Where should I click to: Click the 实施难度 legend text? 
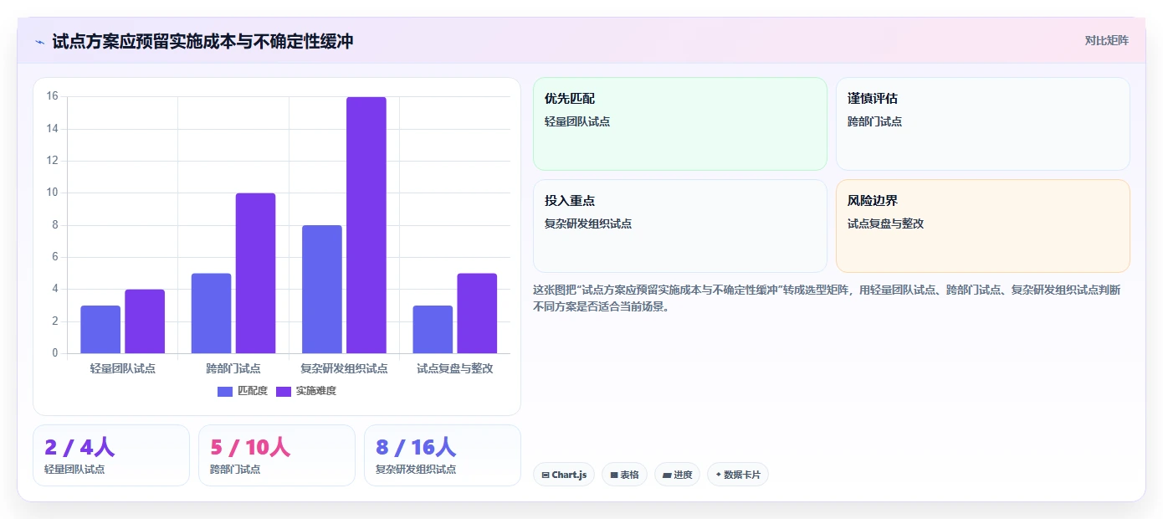316,391
